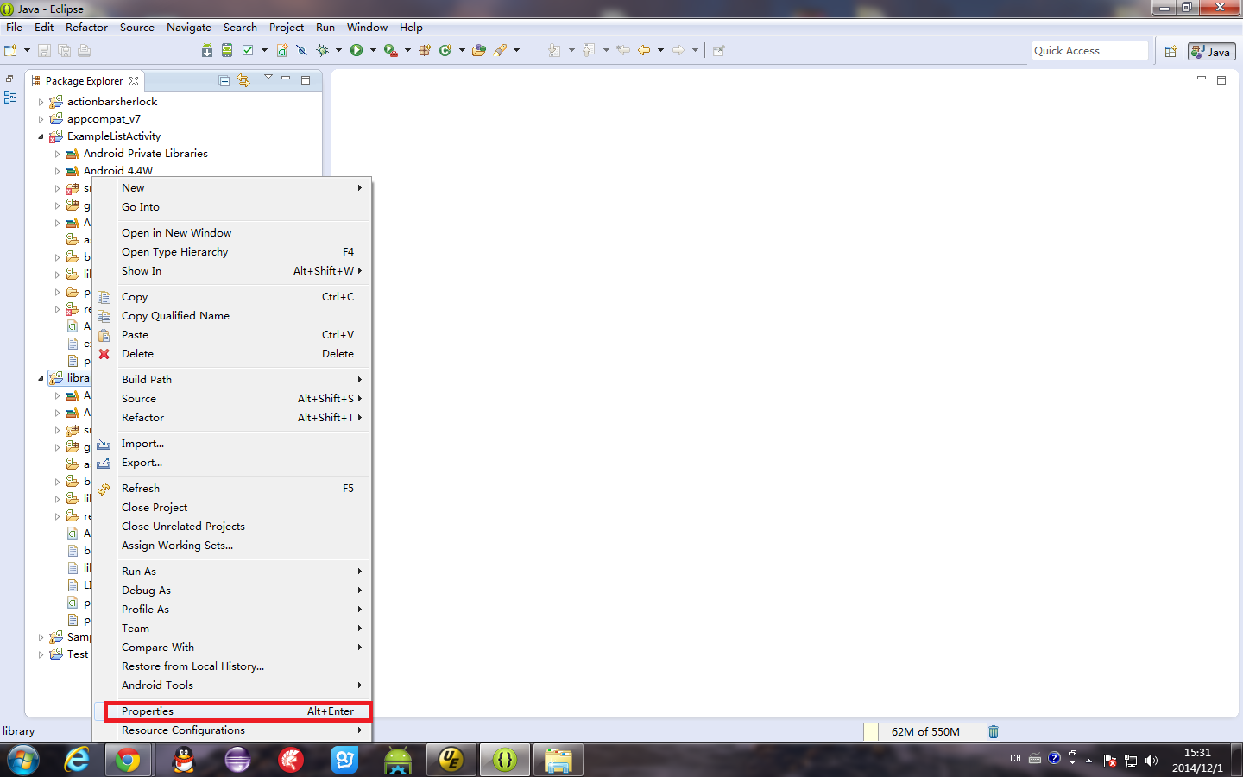The image size is (1243, 777).
Task: Open the Android SDK Manager icon
Action: pos(207,51)
